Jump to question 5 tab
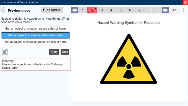 [x=121, y=10]
